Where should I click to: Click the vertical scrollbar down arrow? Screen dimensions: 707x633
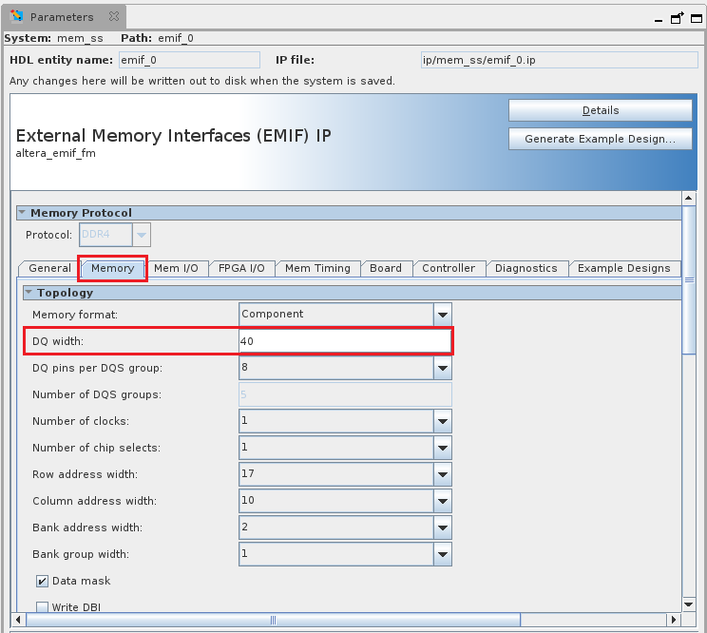[x=689, y=604]
